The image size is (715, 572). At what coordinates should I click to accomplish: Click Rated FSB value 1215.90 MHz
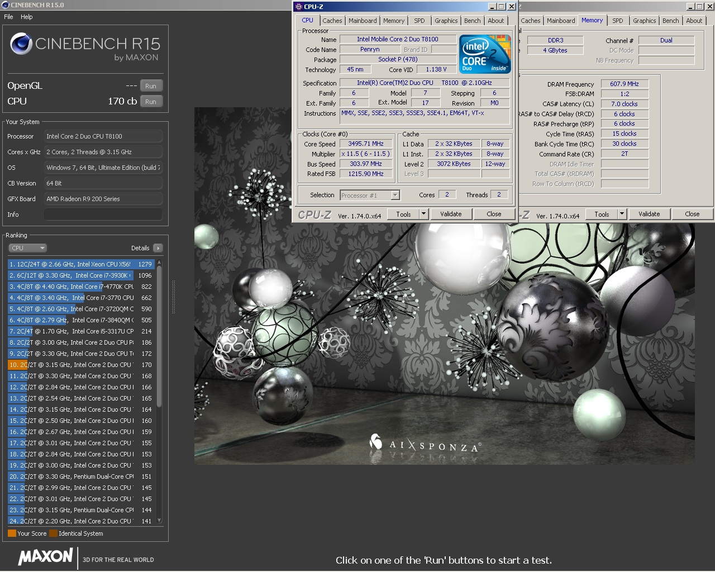coord(366,174)
